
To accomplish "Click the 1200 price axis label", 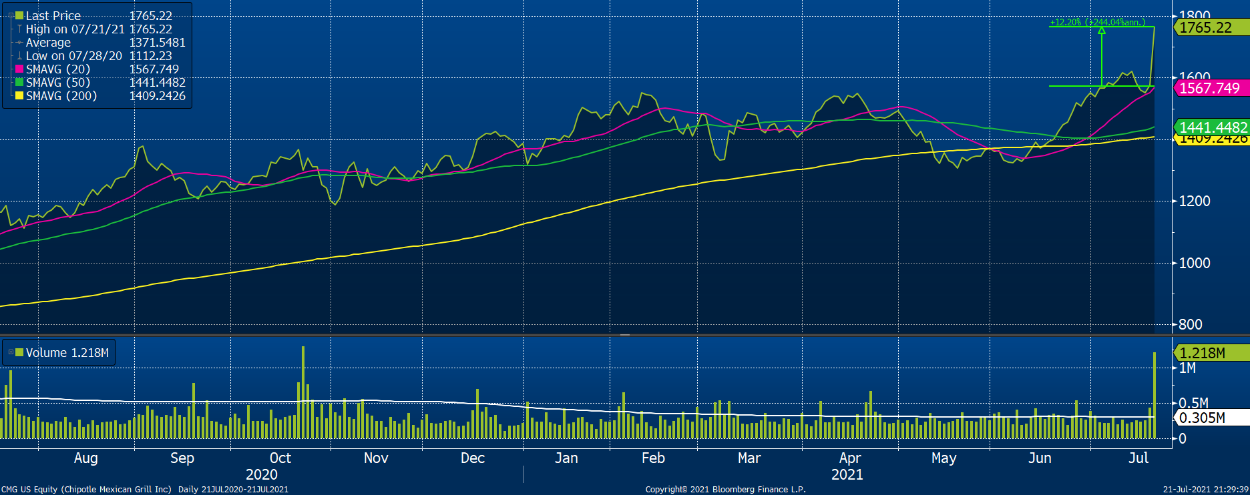I will [1195, 201].
